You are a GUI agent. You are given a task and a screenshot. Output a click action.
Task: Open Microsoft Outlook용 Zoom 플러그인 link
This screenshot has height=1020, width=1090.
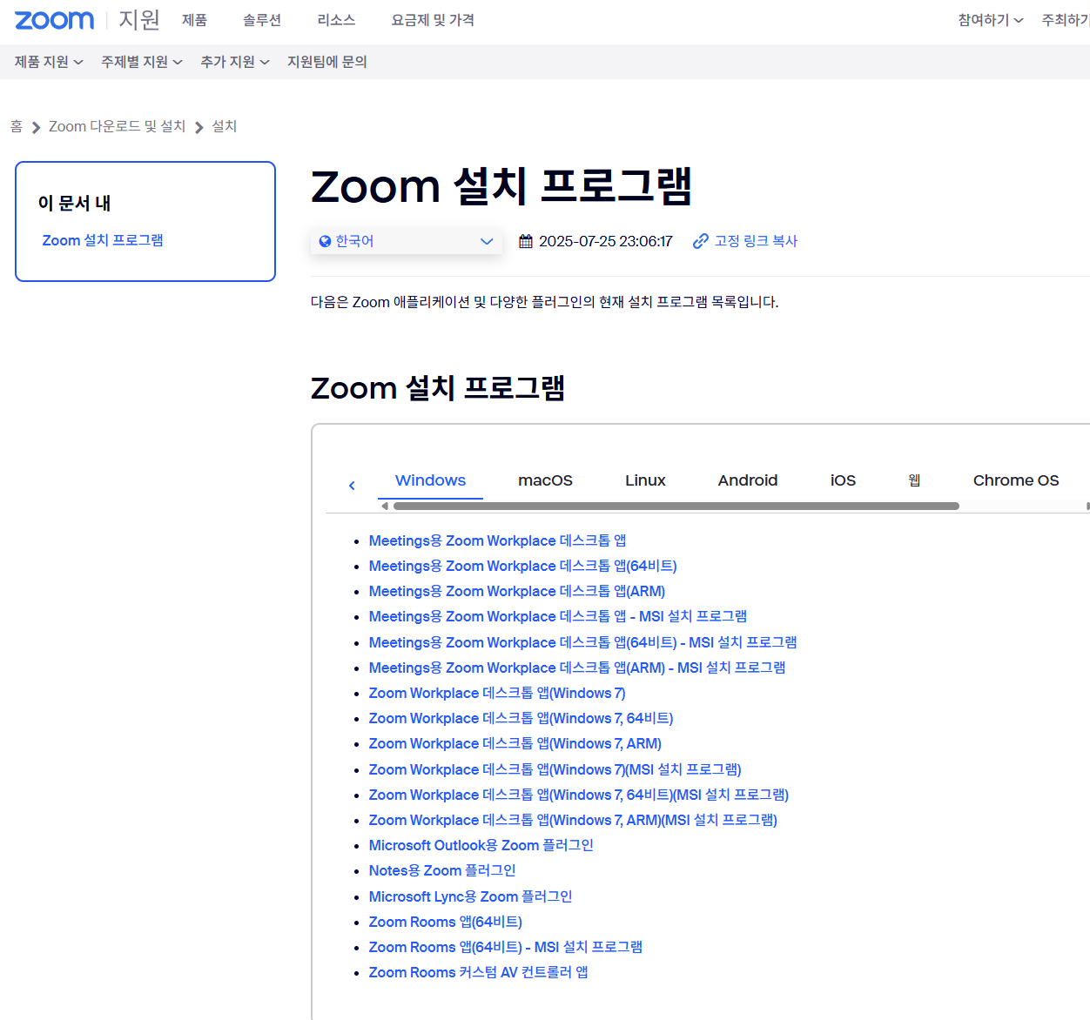pyautogui.click(x=481, y=845)
